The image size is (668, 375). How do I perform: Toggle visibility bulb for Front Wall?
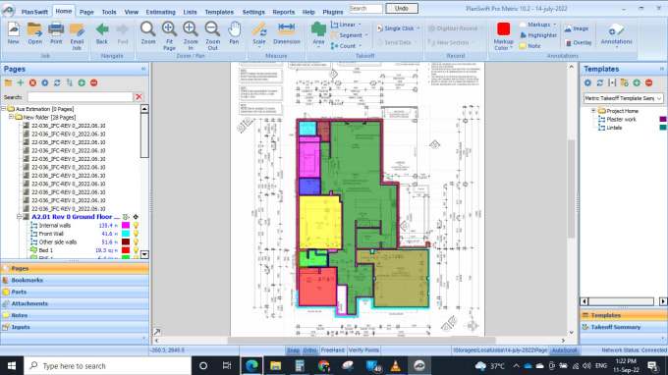[x=136, y=234]
